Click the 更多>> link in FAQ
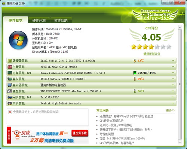The image size is (187, 149). point(170,110)
